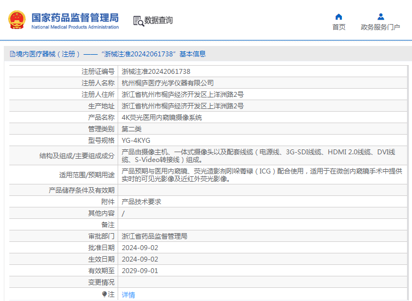
Task: Click the 政务服务门户 user icon
Action: coord(381,17)
